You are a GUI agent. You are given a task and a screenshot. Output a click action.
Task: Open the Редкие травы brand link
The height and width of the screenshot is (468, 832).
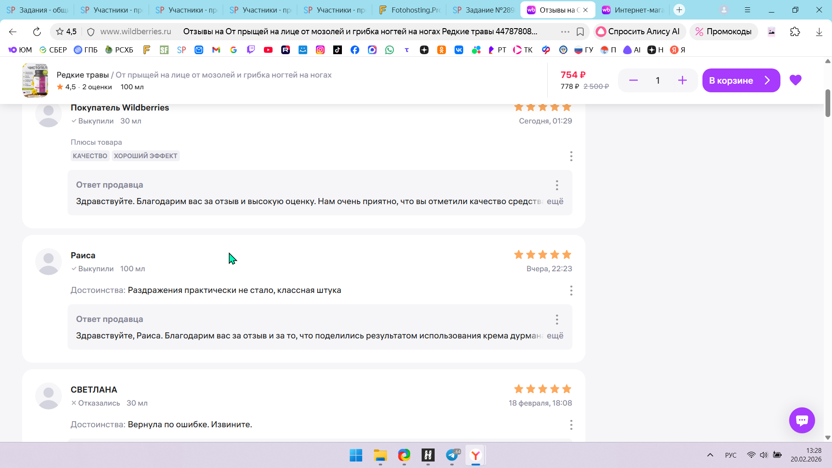(x=82, y=75)
